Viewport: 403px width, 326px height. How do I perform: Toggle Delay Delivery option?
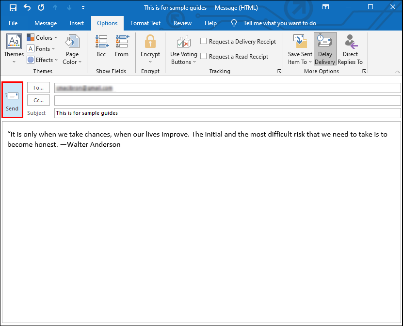pos(325,49)
